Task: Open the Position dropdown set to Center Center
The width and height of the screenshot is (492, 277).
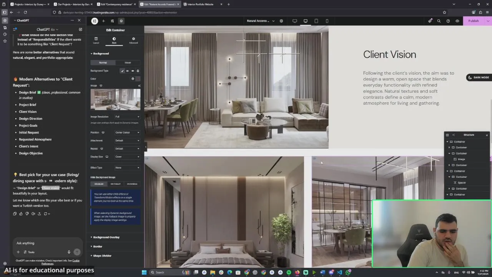Action: (128, 132)
